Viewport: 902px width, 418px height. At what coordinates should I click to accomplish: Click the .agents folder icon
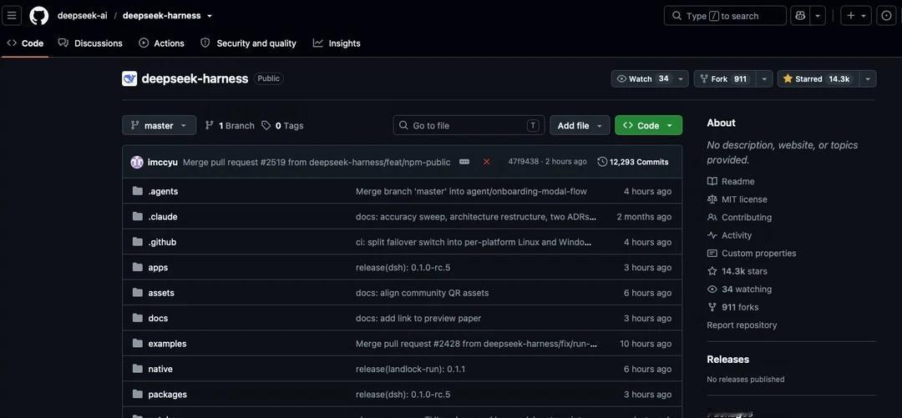coord(138,191)
